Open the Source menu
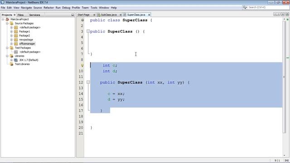 pyautogui.click(x=38, y=8)
